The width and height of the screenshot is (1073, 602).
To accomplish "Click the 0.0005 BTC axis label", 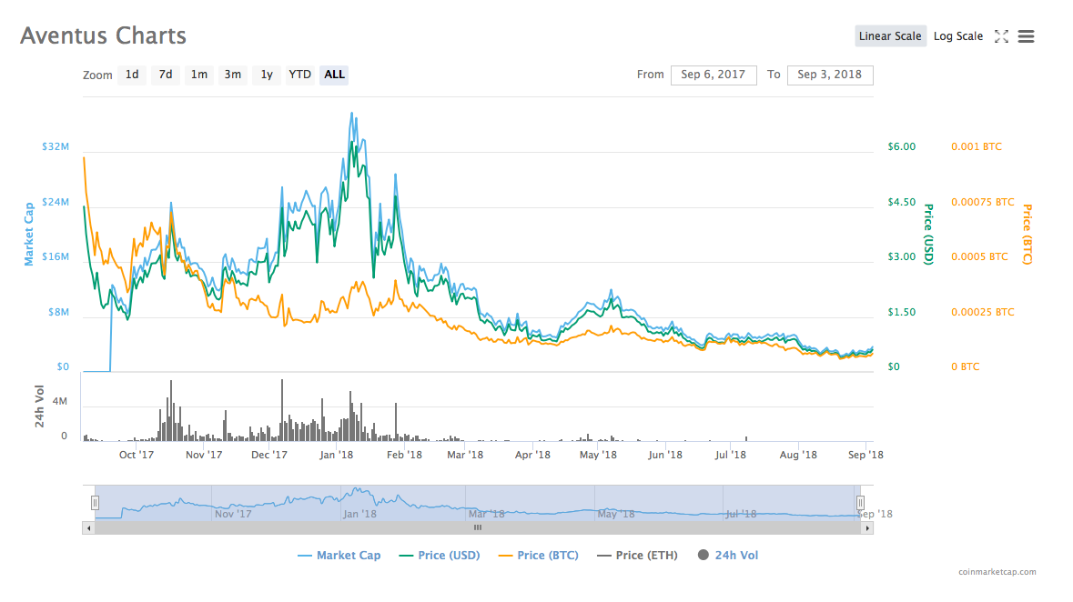I will point(979,256).
